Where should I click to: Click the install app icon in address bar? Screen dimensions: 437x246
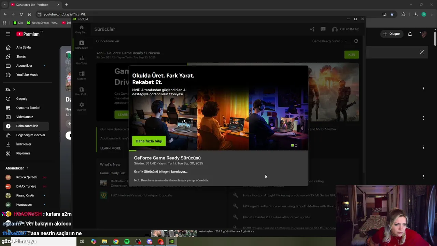tap(384, 14)
